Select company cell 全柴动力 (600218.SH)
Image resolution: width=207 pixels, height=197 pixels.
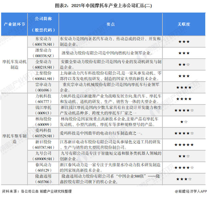pos(43,65)
